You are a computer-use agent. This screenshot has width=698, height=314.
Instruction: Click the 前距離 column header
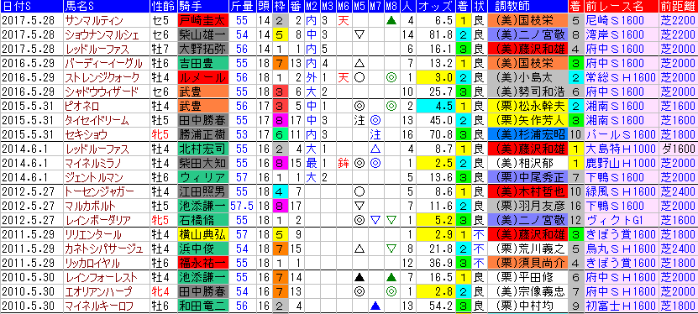click(x=679, y=7)
